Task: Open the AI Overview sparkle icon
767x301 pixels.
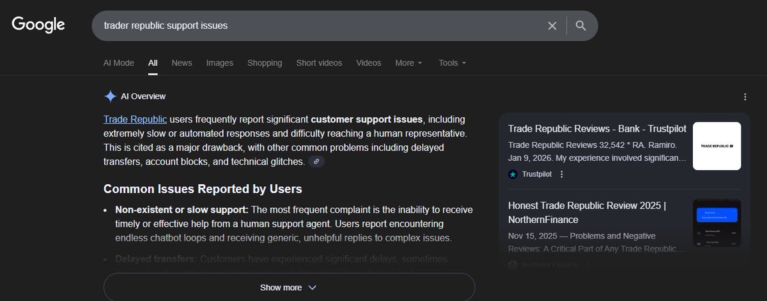Action: point(110,96)
